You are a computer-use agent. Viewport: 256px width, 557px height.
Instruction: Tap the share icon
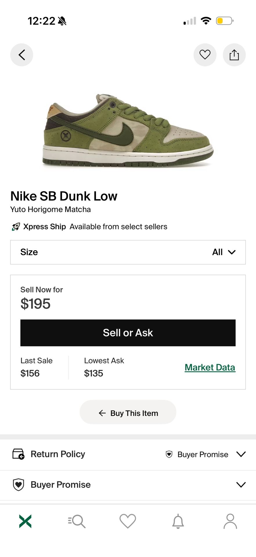click(x=234, y=55)
